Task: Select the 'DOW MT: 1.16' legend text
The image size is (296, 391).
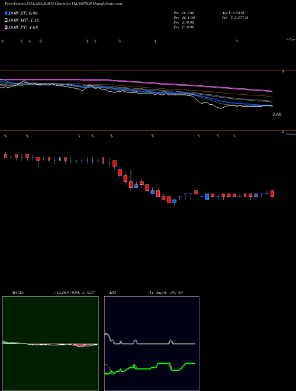Action: tap(24, 21)
